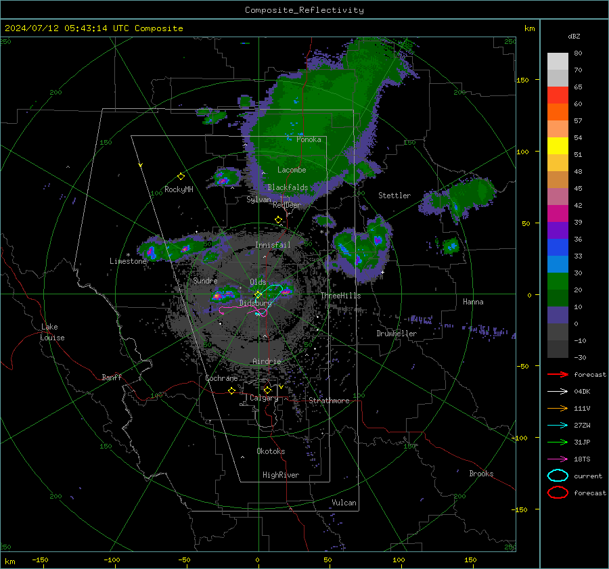Screen dimensions: 609x569
Task: Click the Banff label
Action: tap(112, 377)
